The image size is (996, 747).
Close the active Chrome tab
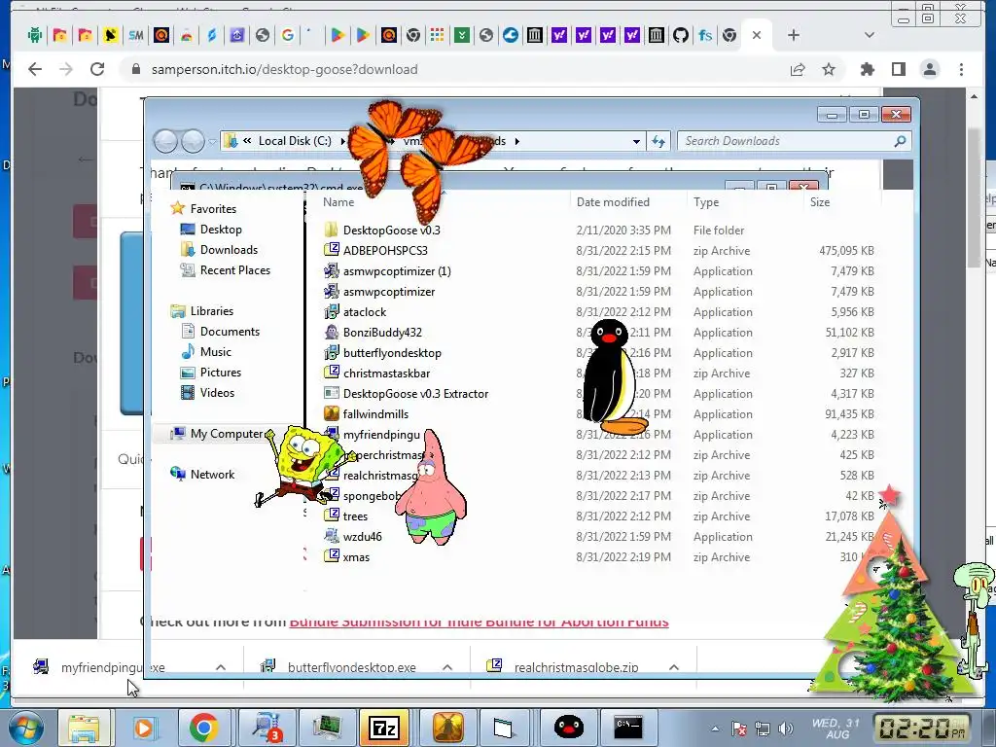tap(757, 36)
